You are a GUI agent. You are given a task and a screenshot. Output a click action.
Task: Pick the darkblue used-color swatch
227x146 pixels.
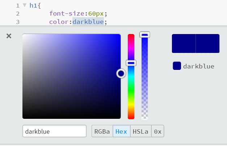pyautogui.click(x=177, y=66)
